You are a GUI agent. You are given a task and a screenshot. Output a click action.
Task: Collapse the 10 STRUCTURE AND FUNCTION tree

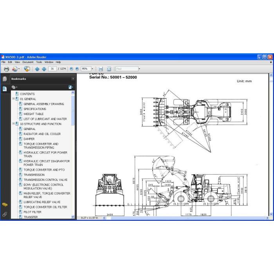pyautogui.click(x=13, y=124)
